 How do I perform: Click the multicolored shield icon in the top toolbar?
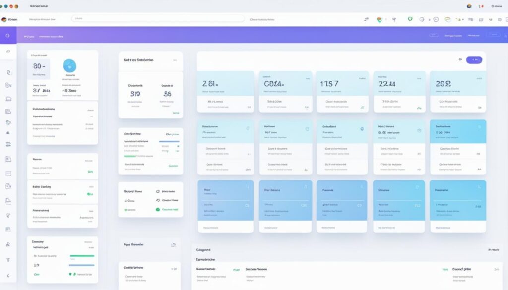click(x=380, y=19)
